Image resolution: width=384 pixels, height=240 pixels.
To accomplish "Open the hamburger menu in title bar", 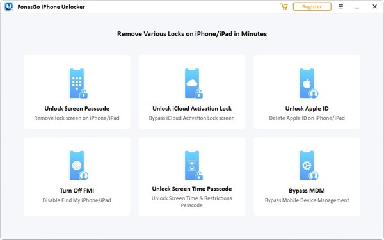I will 340,6.
